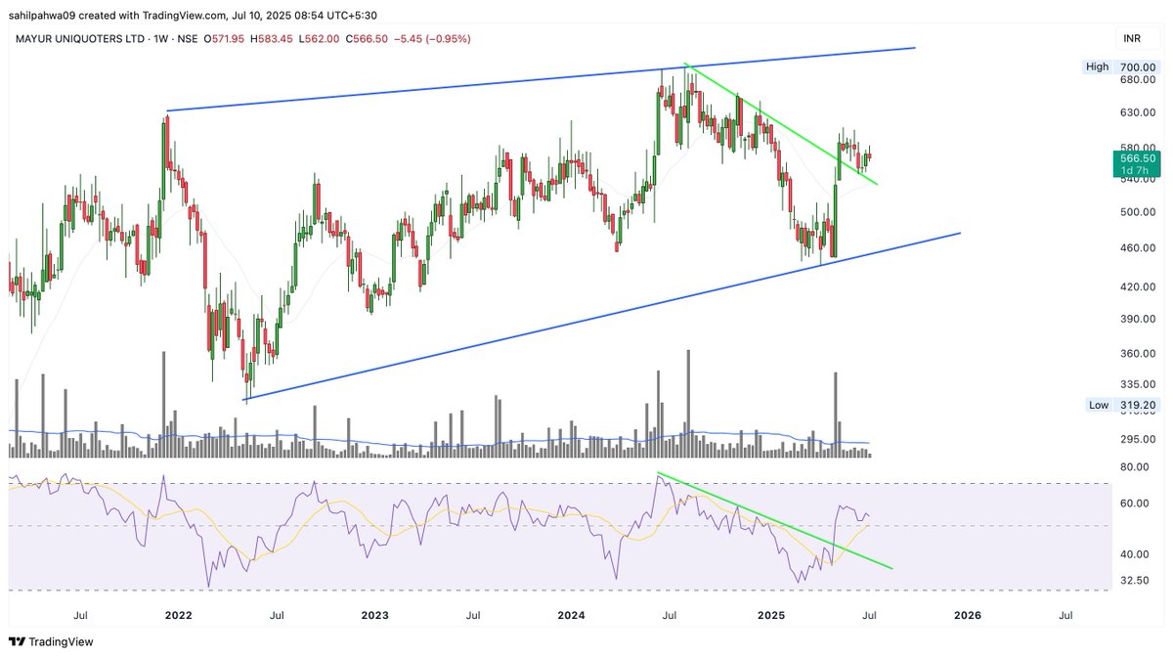Viewport: 1173px width, 657px height.
Task: Click the 460.00 price axis label
Action: click(x=1138, y=248)
